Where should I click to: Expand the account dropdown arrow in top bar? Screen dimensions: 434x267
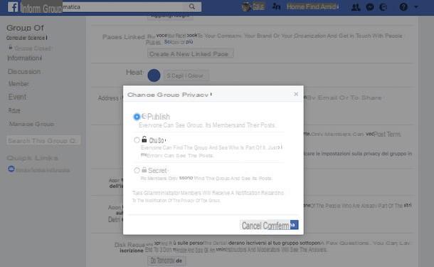coord(416,7)
